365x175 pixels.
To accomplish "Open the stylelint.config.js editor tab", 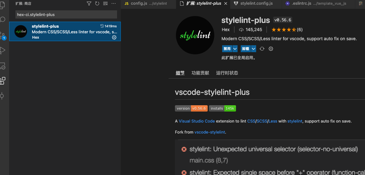I will coord(256,3).
